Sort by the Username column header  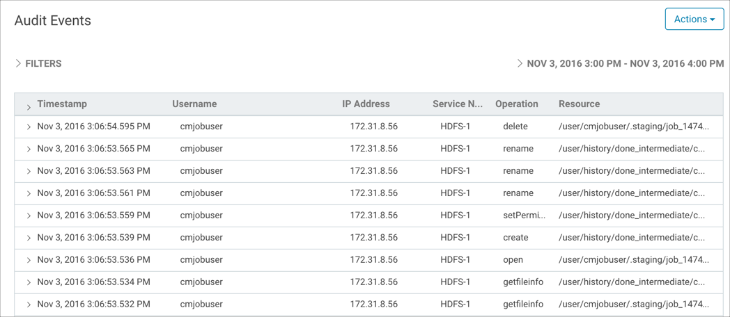(x=194, y=104)
